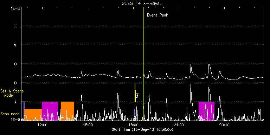Click the M flare class axis label
The height and width of the screenshot is (135, 270).
[x=15, y=45]
